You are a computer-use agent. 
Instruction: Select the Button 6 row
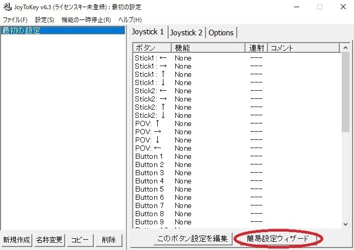click(x=237, y=197)
